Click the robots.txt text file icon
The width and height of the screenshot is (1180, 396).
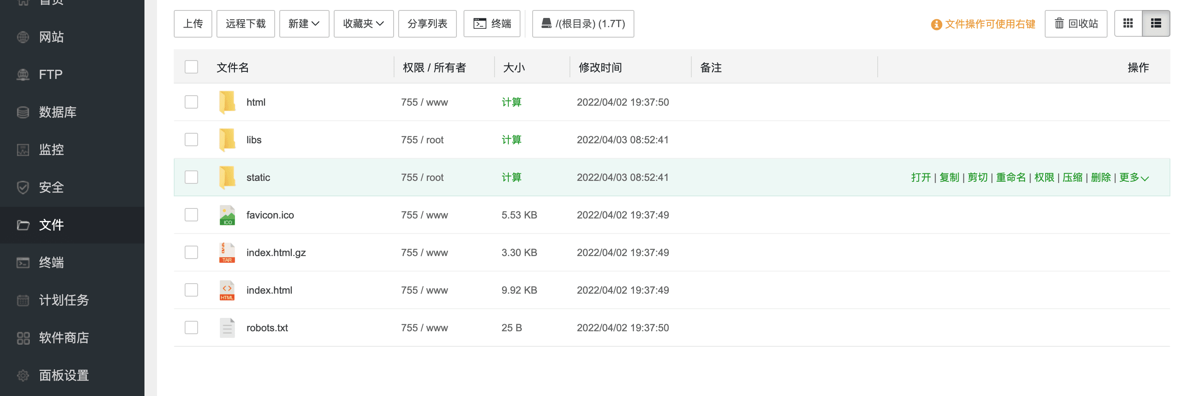227,328
